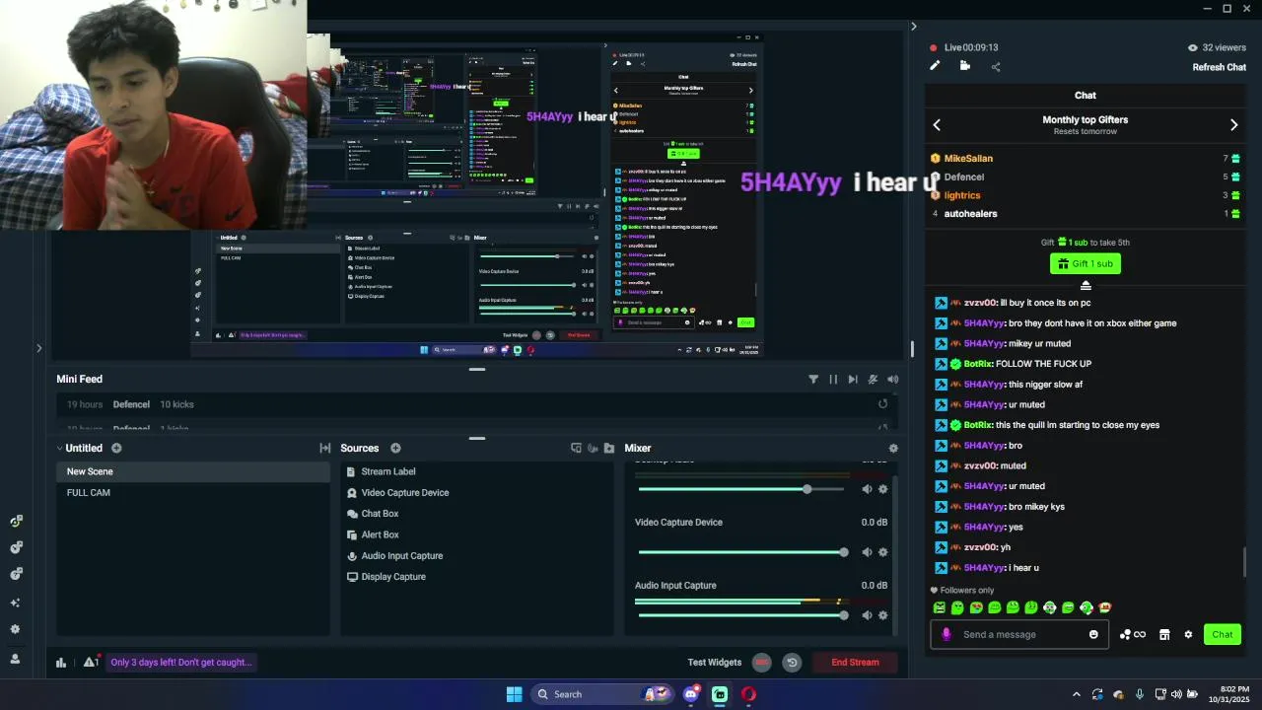
Task: Click the camera icon beside the edit pencil
Action: point(965,66)
